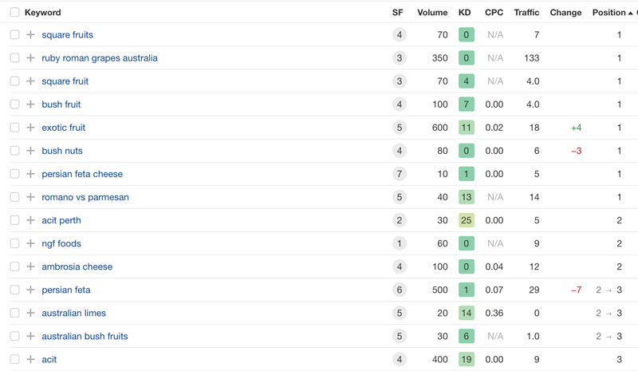
Task: Select the checkbox for ambrosia cheese row
Action: tap(14, 266)
